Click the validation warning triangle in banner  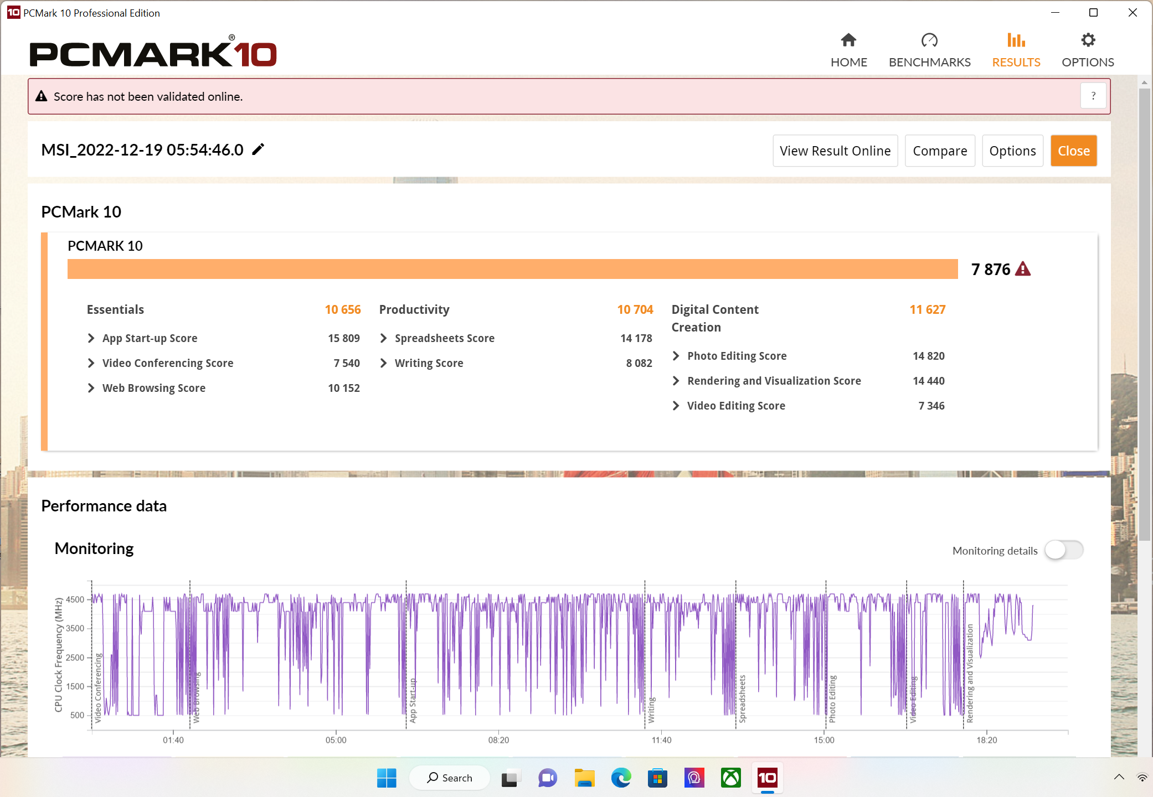tap(41, 96)
